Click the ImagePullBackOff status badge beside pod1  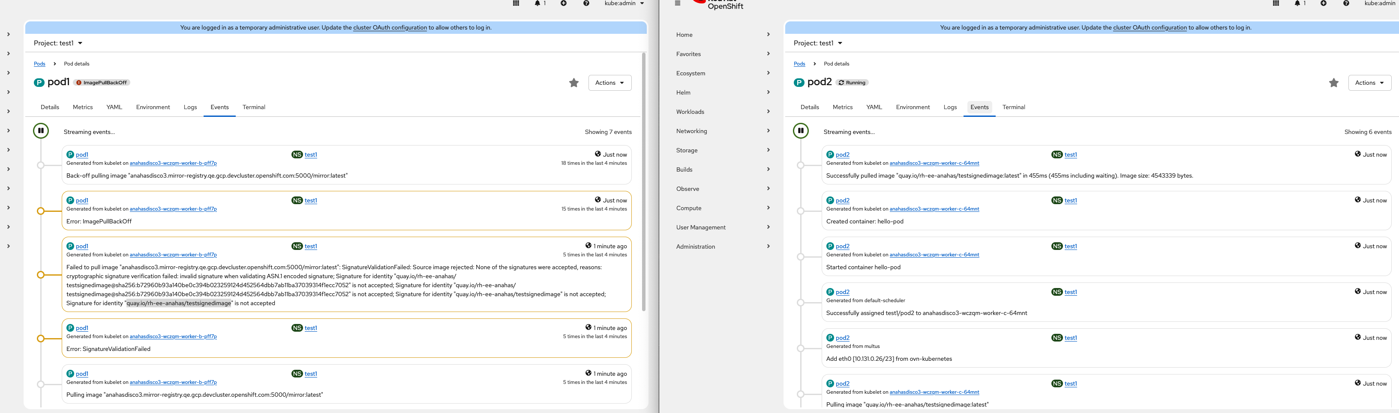[102, 83]
